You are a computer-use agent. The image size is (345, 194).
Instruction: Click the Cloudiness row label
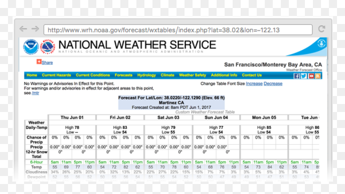[x=36, y=172]
